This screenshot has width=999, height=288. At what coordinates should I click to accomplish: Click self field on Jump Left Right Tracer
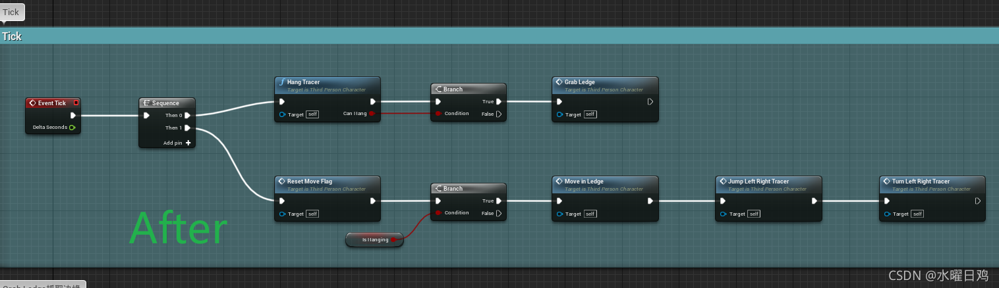coord(753,214)
